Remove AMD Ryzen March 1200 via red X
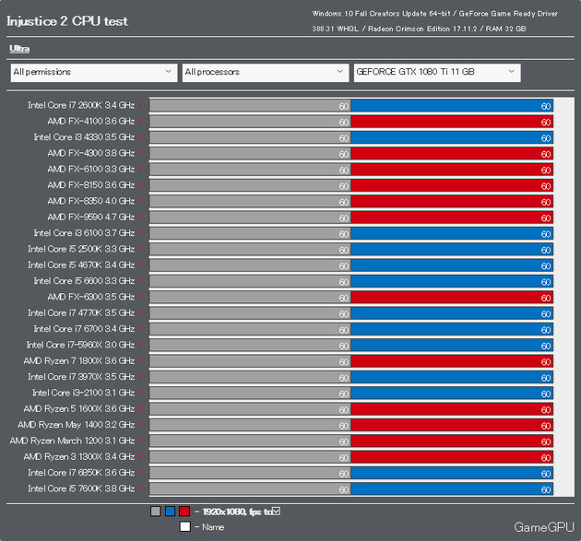This screenshot has height=541, width=581. coord(140,441)
